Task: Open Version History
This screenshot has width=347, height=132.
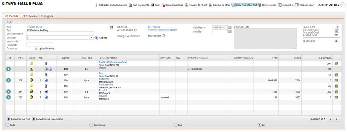Action: pos(305,5)
